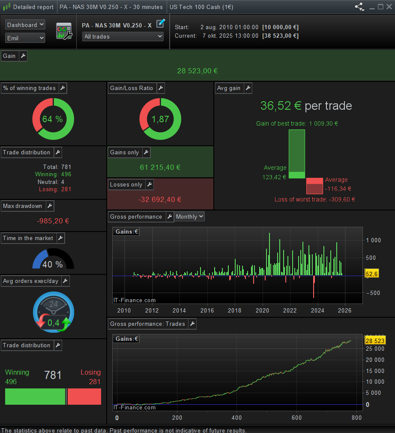This screenshot has height=433, width=395.
Task: Click the Avg gain wrench icon
Action: [248, 88]
